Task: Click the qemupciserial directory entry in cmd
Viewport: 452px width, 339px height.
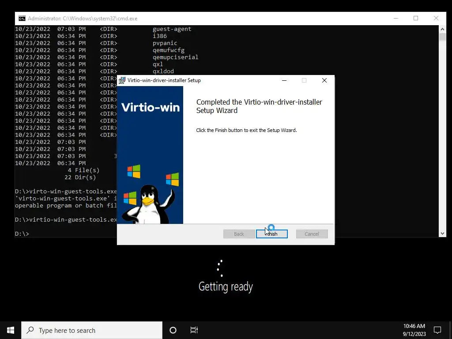Action: [176, 57]
